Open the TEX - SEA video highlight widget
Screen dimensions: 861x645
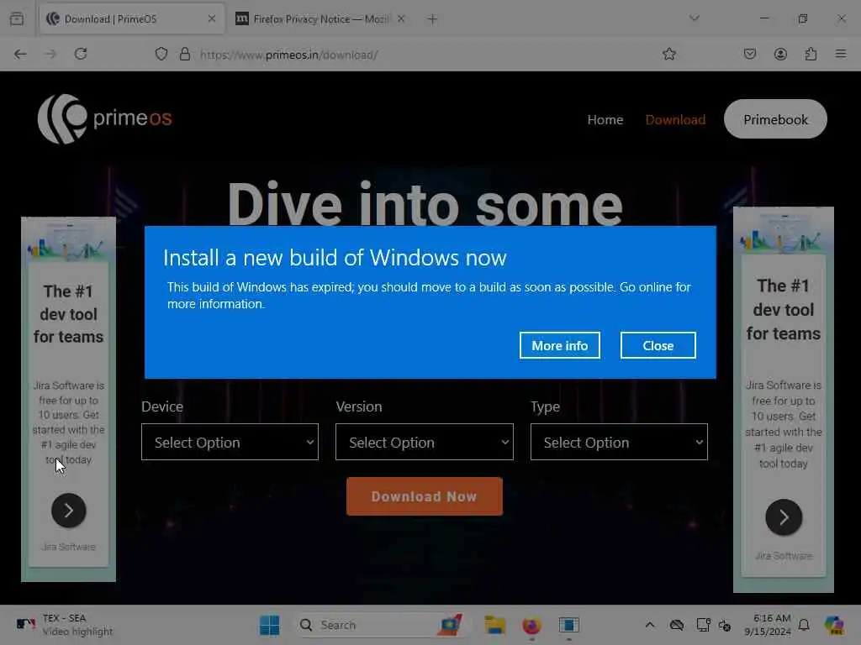coord(64,625)
